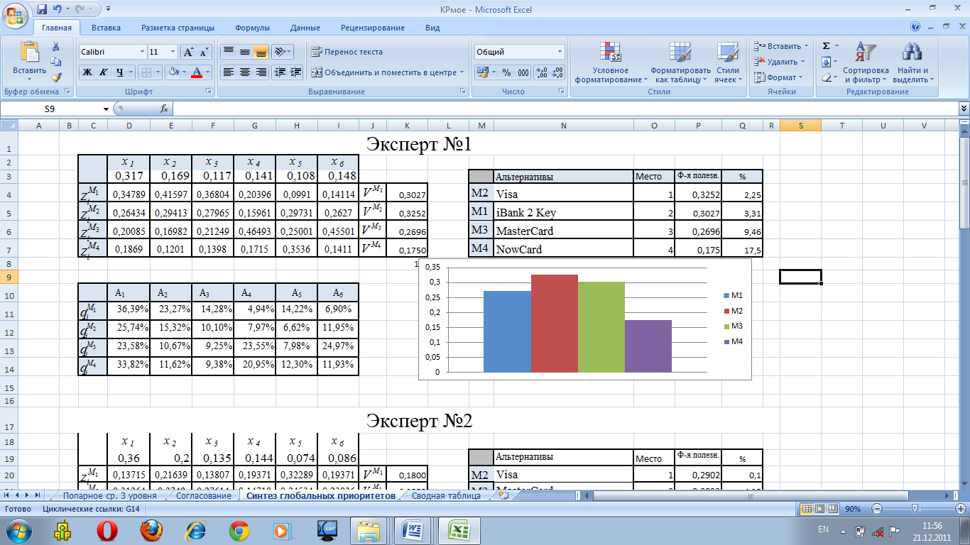The image size is (970, 545).
Task: Save workbook from quick access toolbar
Action: [42, 9]
